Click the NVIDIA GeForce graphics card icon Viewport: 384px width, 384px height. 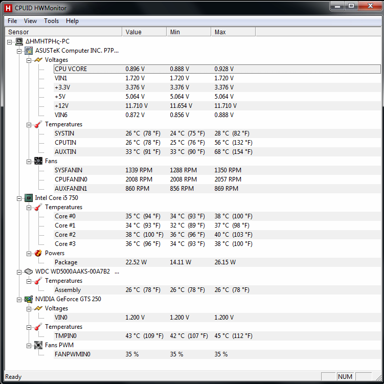click(29, 299)
